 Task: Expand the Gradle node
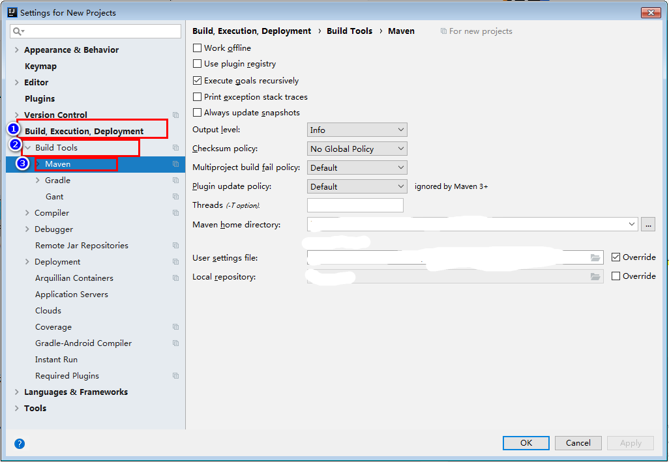(x=38, y=180)
